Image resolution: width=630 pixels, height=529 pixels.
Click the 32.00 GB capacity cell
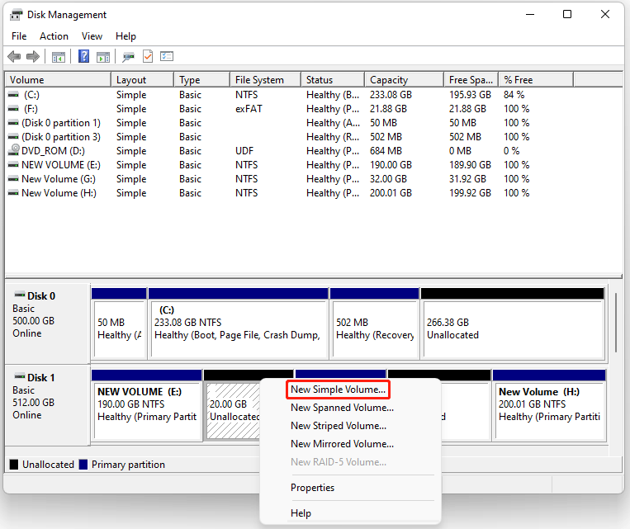click(388, 179)
